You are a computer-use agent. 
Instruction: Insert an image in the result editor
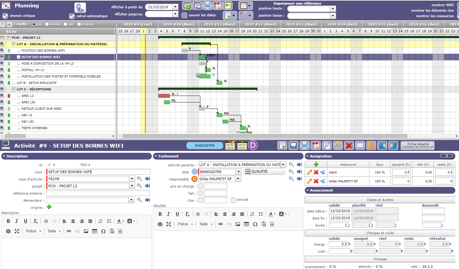238,224
